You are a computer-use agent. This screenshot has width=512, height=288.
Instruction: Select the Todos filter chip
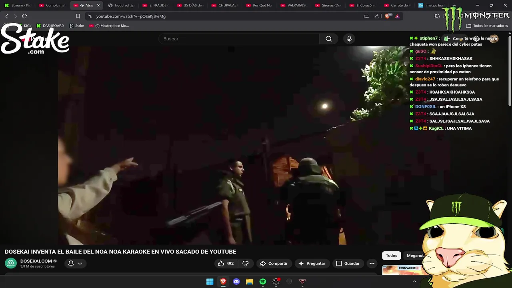coord(392,256)
